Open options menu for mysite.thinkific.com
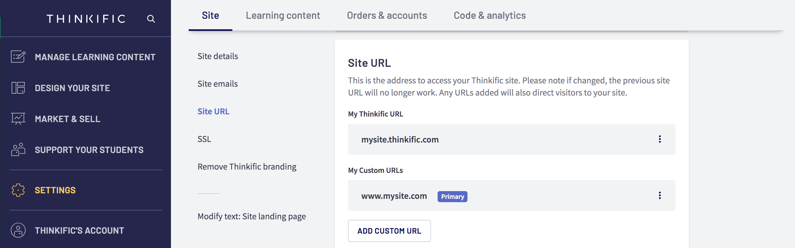 pos(659,139)
